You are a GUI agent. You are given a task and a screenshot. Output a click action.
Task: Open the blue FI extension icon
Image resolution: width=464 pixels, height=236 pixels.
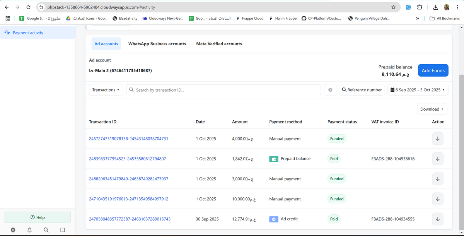408,7
